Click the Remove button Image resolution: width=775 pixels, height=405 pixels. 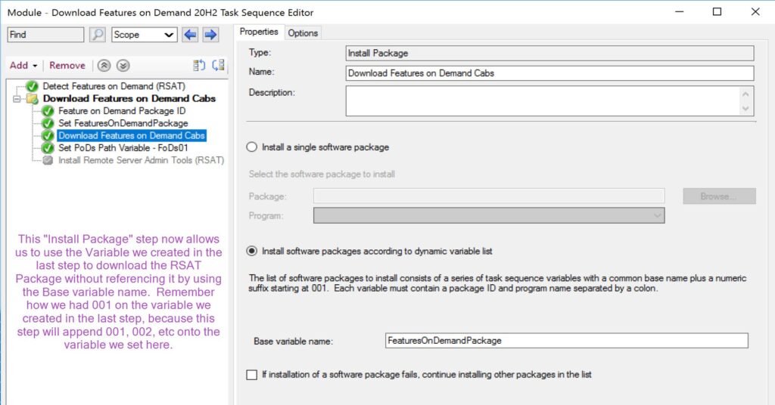pos(67,66)
